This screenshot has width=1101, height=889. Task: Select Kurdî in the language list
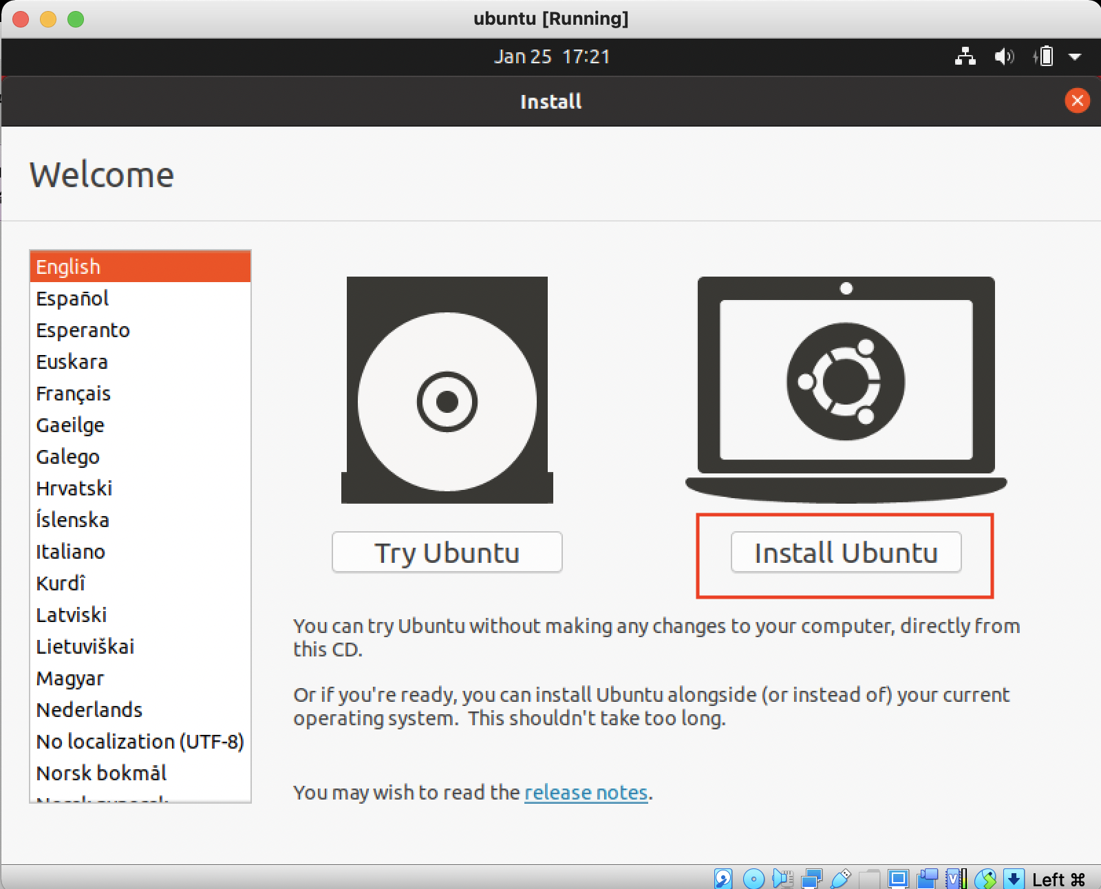(140, 583)
